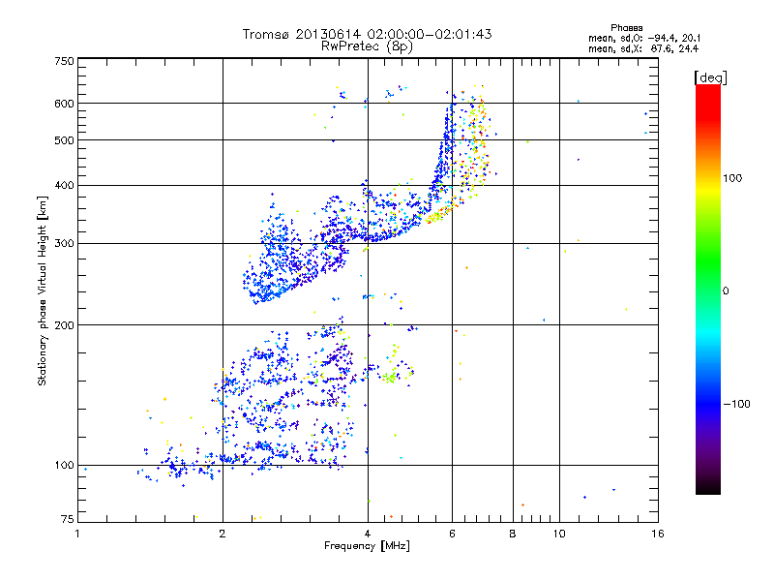Click the colorbar at the '100' yellow level

click(708, 178)
